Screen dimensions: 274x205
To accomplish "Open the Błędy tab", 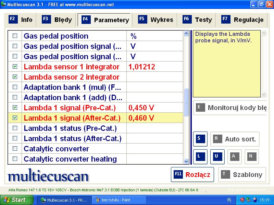I will (x=57, y=19).
